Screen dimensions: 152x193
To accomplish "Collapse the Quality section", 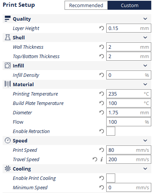I will point(145,19).
